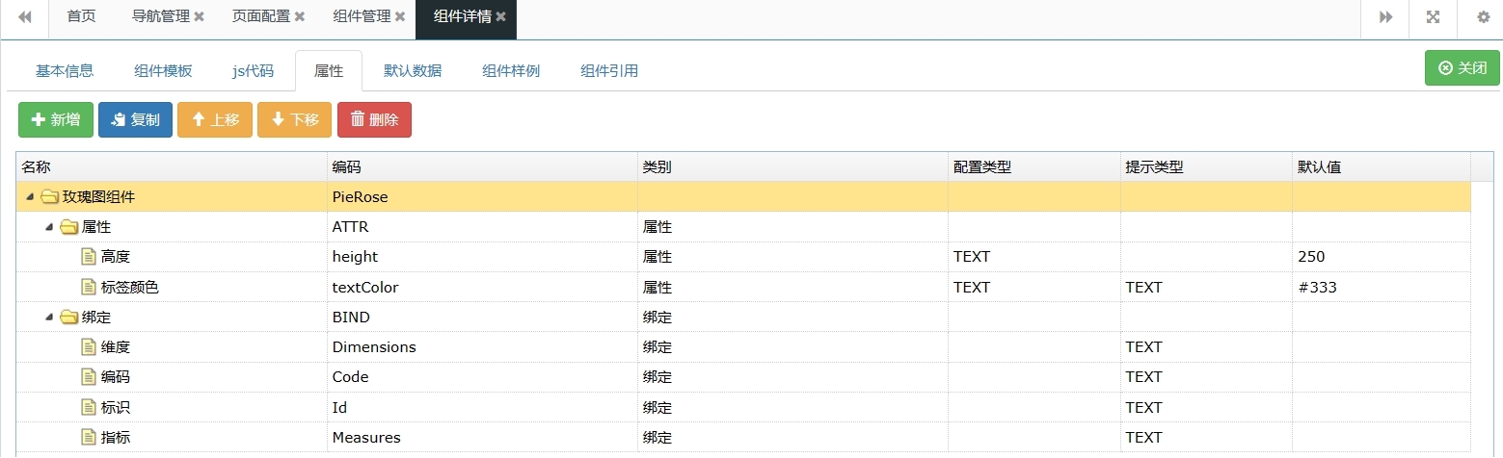The image size is (1503, 458).
Task: Open the 组件模板 sub-tab
Action: 163,71
